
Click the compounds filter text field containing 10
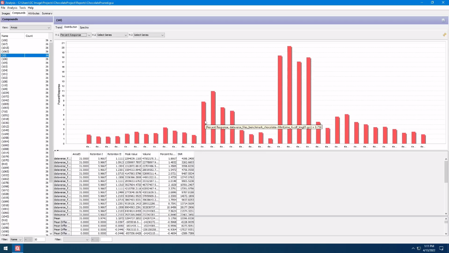pos(39,239)
